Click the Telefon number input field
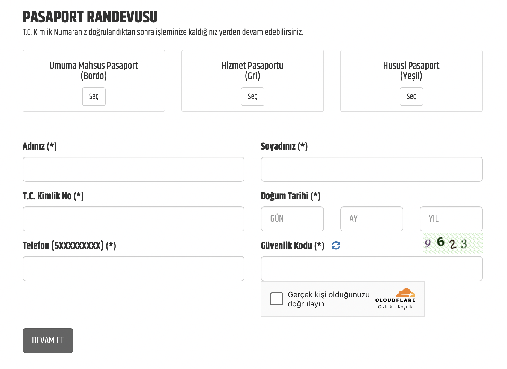The height and width of the screenshot is (369, 507). click(x=133, y=269)
